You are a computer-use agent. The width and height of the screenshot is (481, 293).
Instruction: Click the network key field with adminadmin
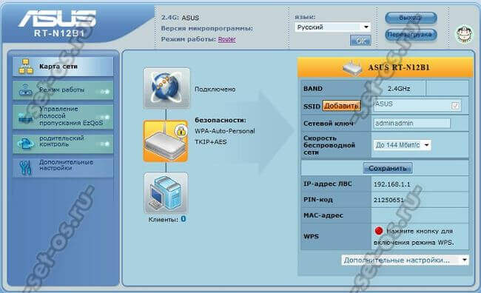pos(411,124)
